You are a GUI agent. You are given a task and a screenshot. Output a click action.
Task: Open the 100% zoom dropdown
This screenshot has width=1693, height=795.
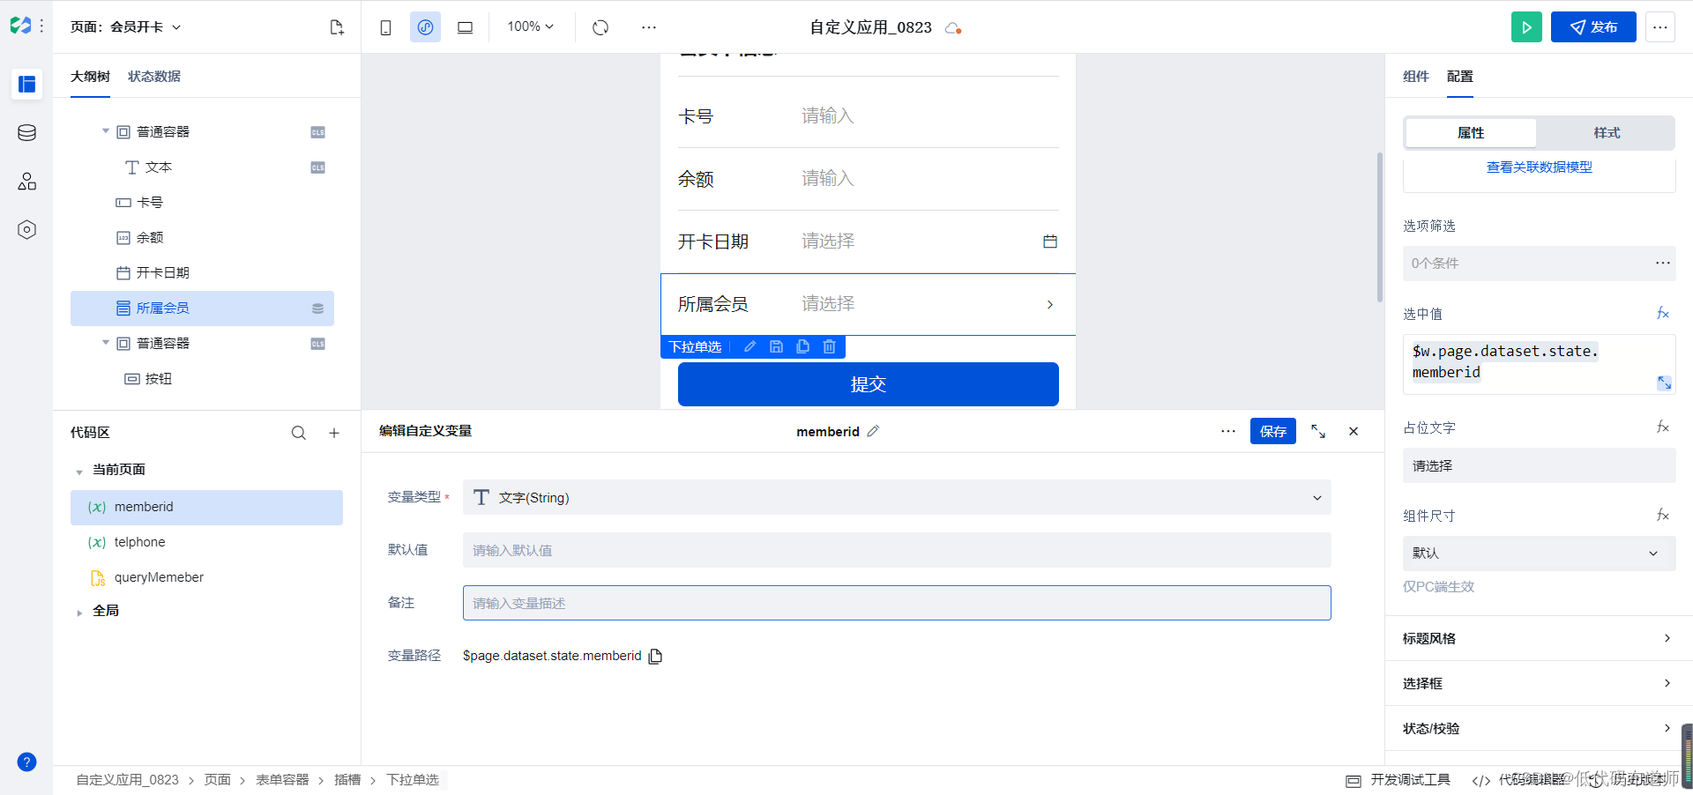pos(530,26)
